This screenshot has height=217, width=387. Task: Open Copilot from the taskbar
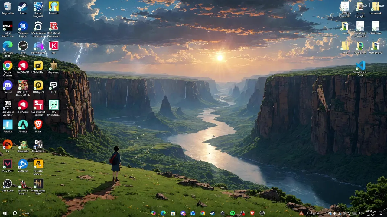click(153, 213)
